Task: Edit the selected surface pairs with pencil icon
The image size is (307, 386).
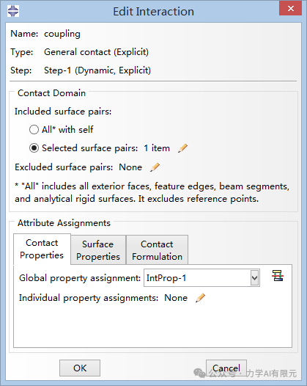Action: [182, 148]
